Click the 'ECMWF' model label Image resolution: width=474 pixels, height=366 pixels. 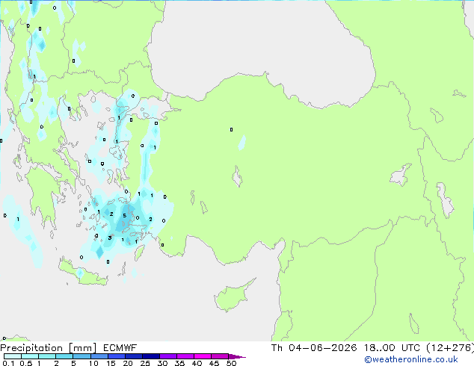pos(120,348)
